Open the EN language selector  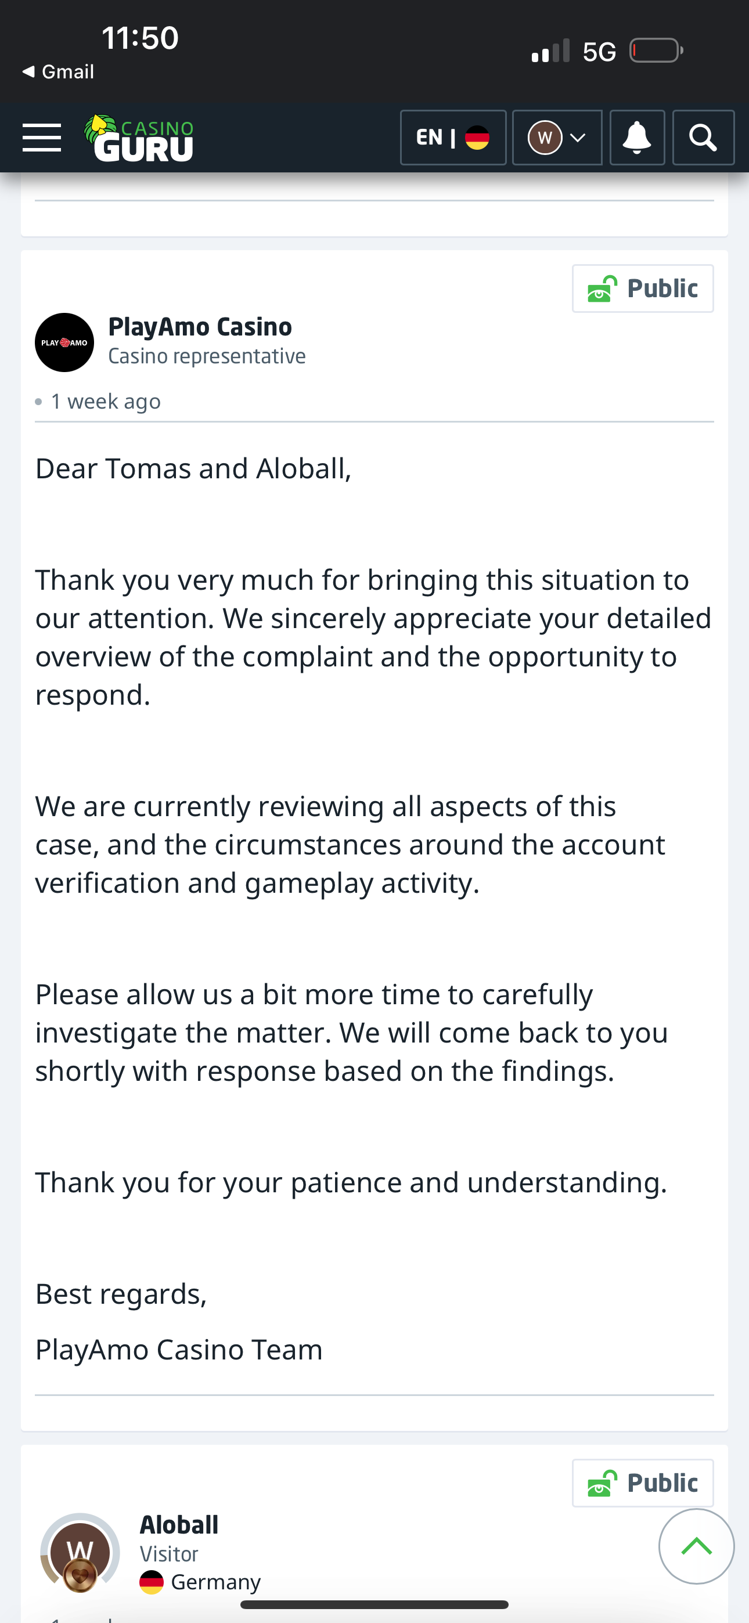[x=453, y=138]
